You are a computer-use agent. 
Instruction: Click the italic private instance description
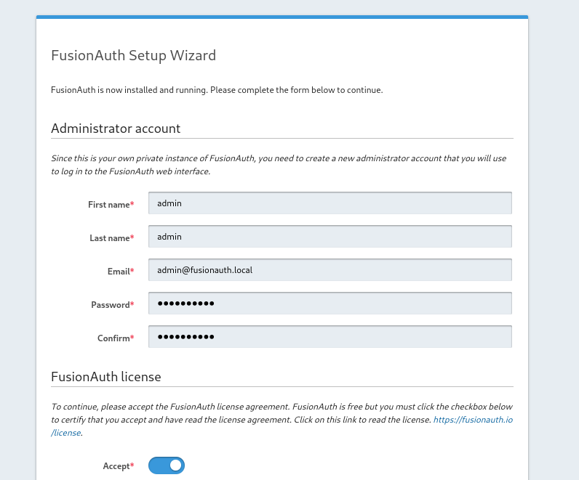tap(279, 165)
